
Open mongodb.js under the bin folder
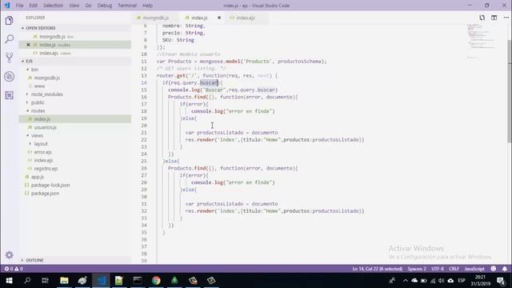point(47,78)
